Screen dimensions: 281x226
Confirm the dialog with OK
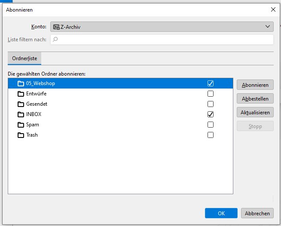221,213
